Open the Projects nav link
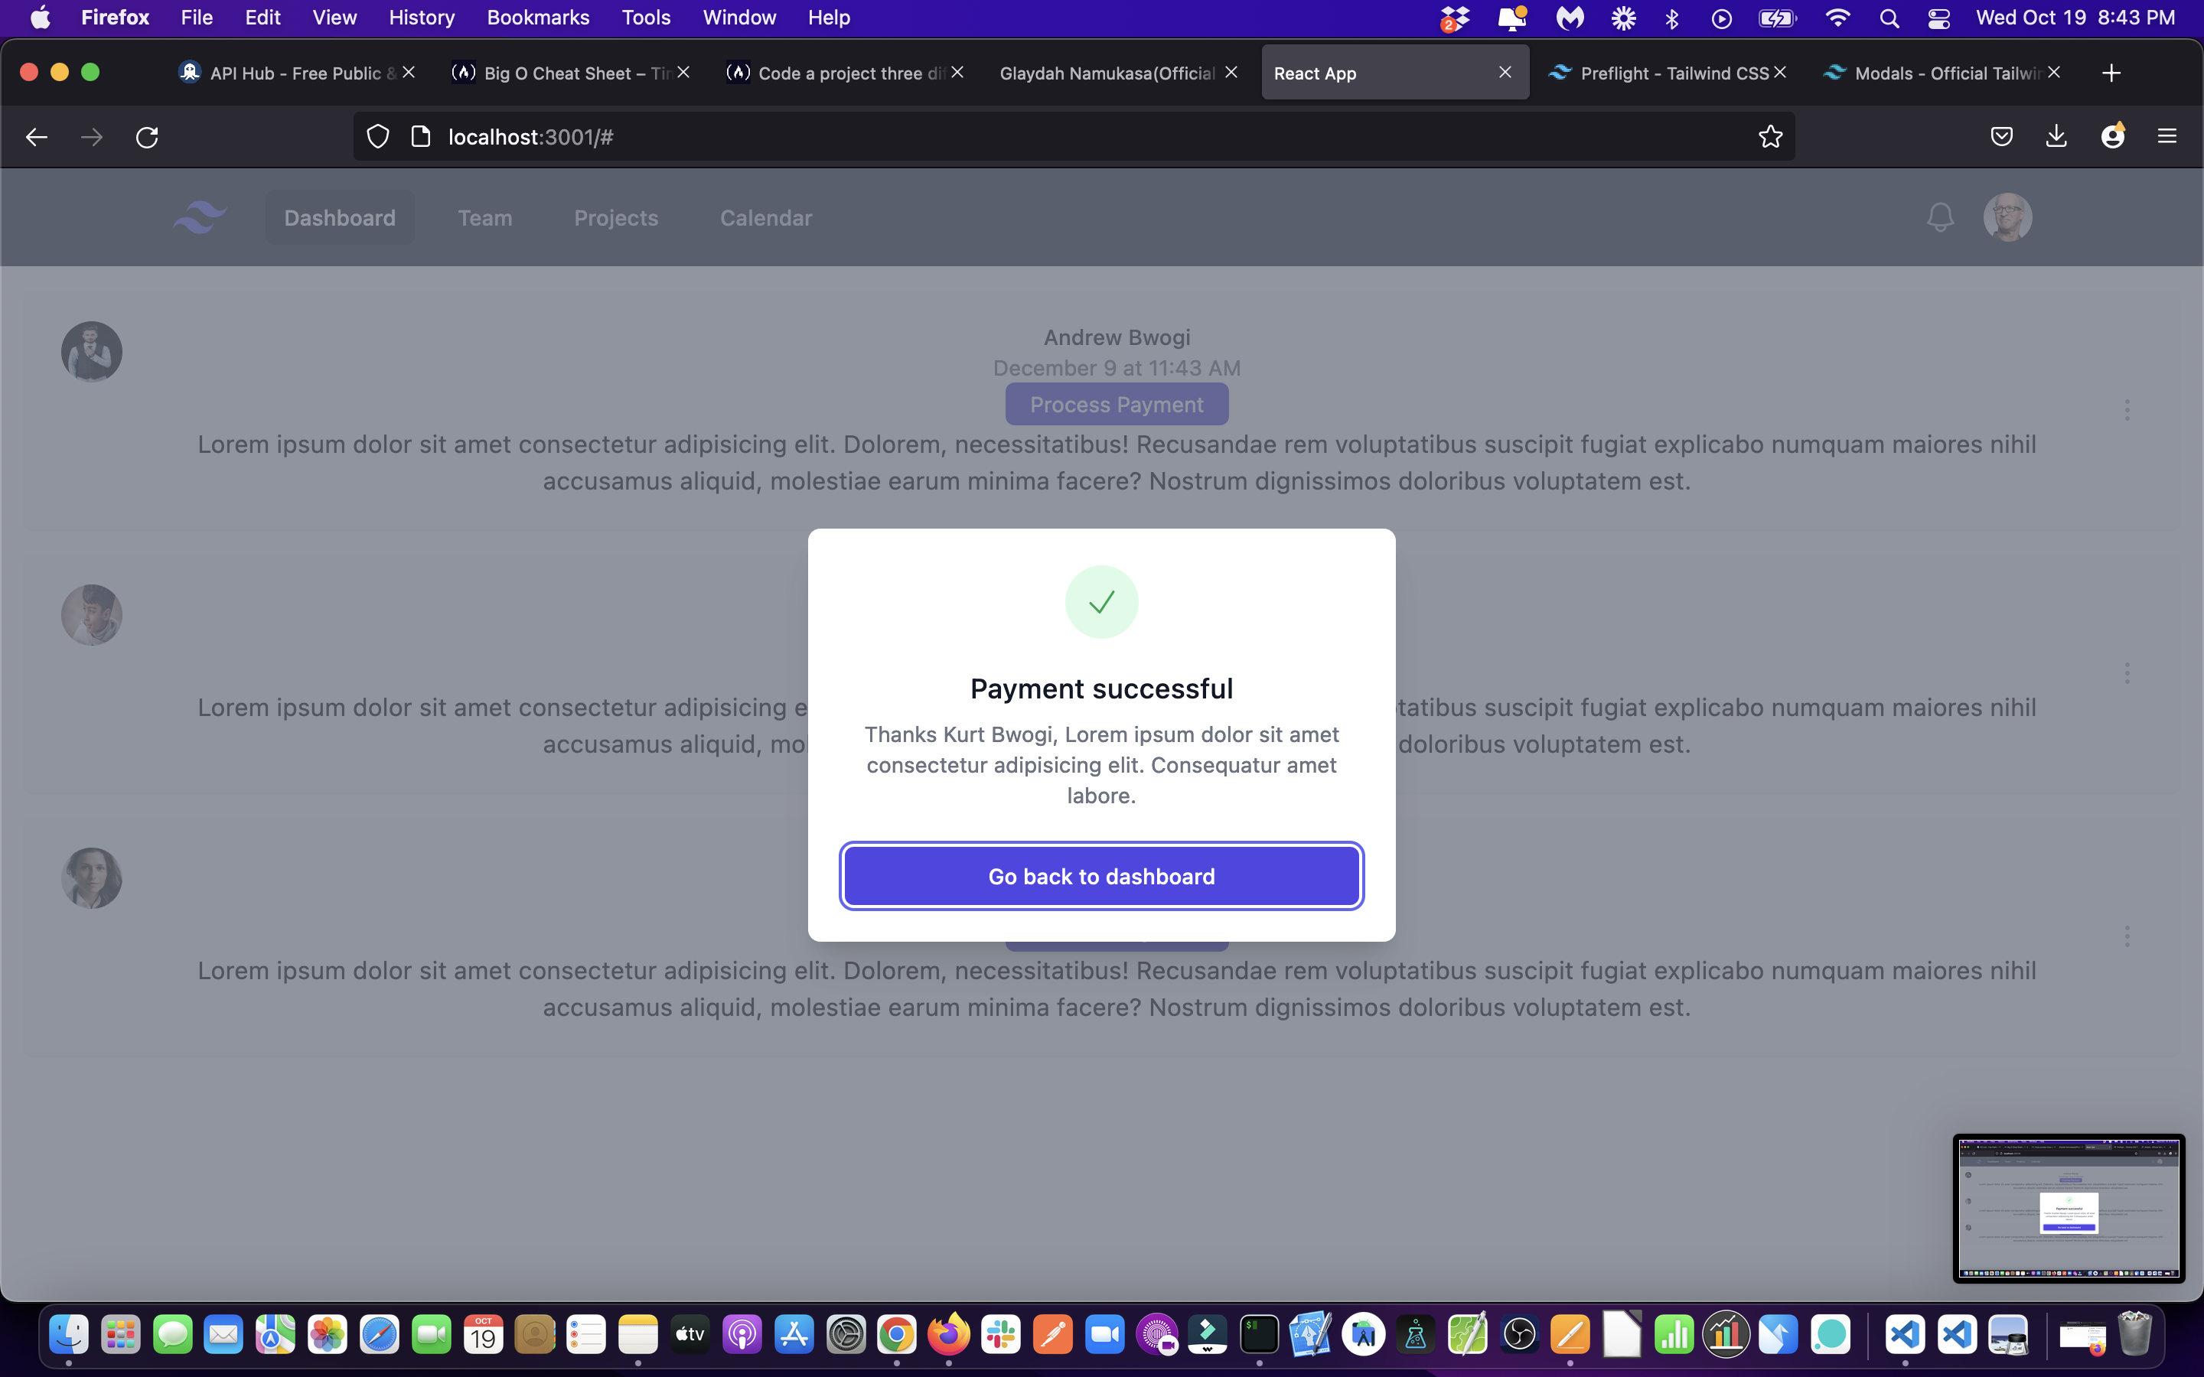2204x1377 pixels. click(x=615, y=218)
